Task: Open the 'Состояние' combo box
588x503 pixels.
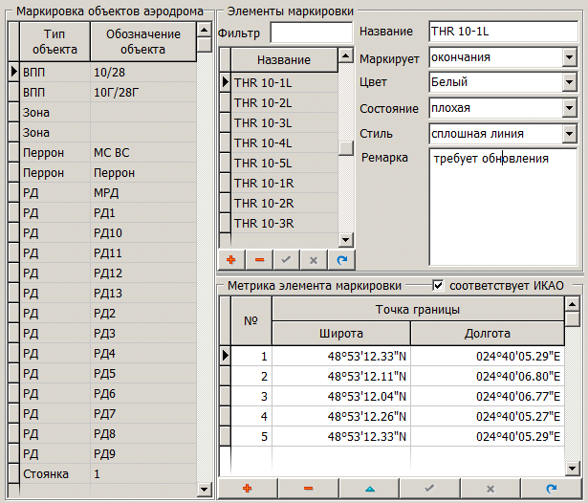Action: pyautogui.click(x=569, y=107)
